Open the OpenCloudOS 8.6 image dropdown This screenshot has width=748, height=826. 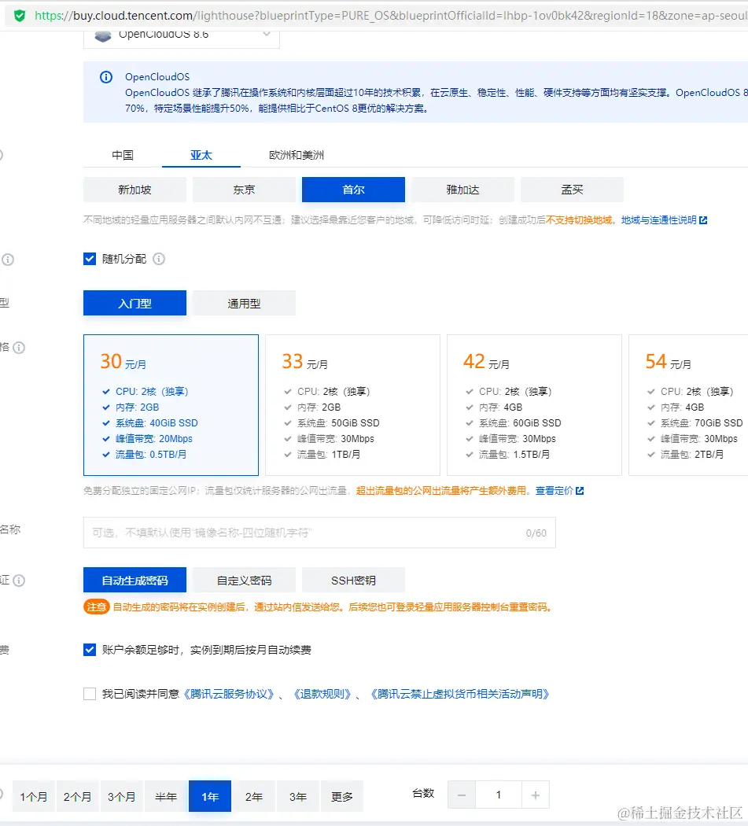coord(181,36)
